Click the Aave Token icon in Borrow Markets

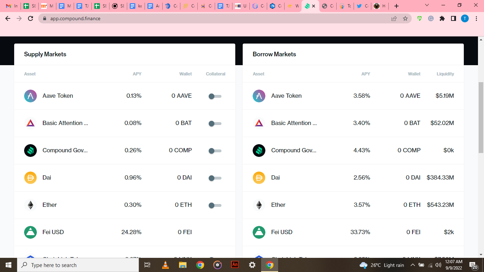259,96
